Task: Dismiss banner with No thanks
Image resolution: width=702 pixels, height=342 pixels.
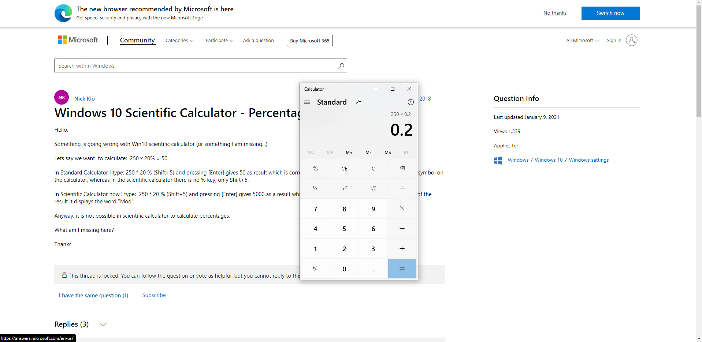Action: (555, 13)
